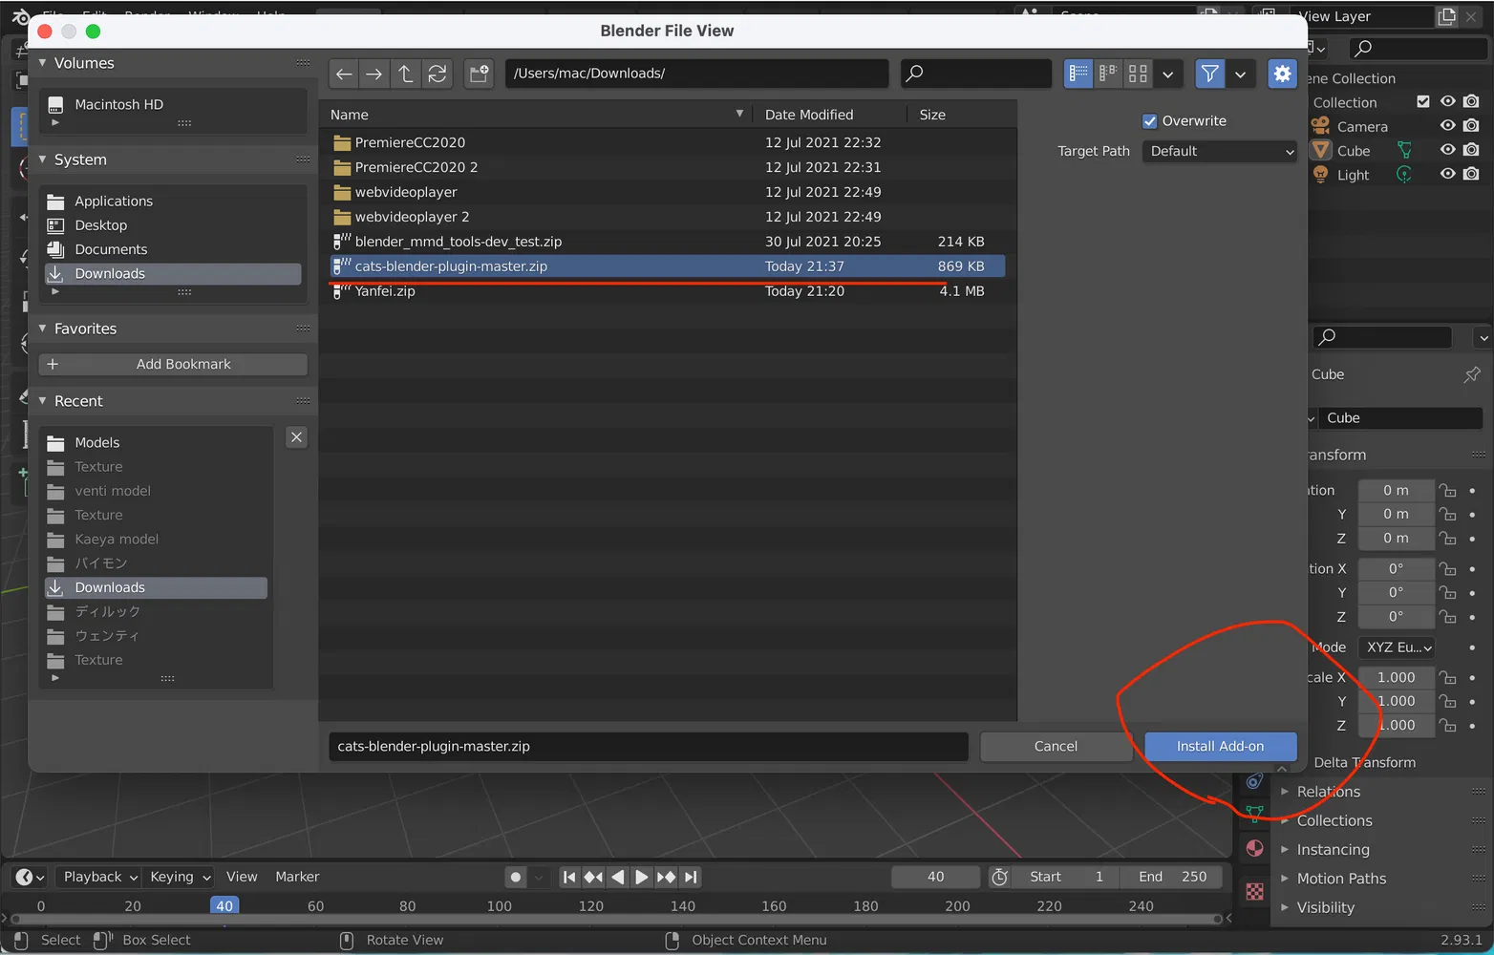The height and width of the screenshot is (955, 1494).
Task: Click the Install Add-on button
Action: tap(1220, 746)
